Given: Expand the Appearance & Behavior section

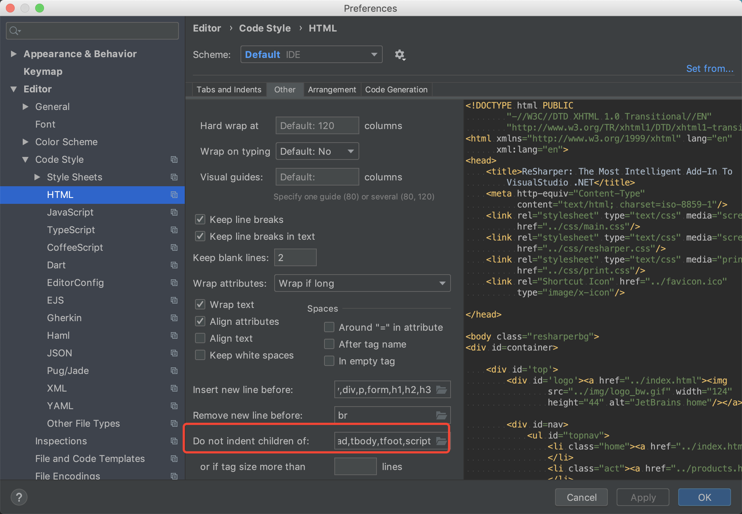Looking at the screenshot, I should tap(14, 54).
